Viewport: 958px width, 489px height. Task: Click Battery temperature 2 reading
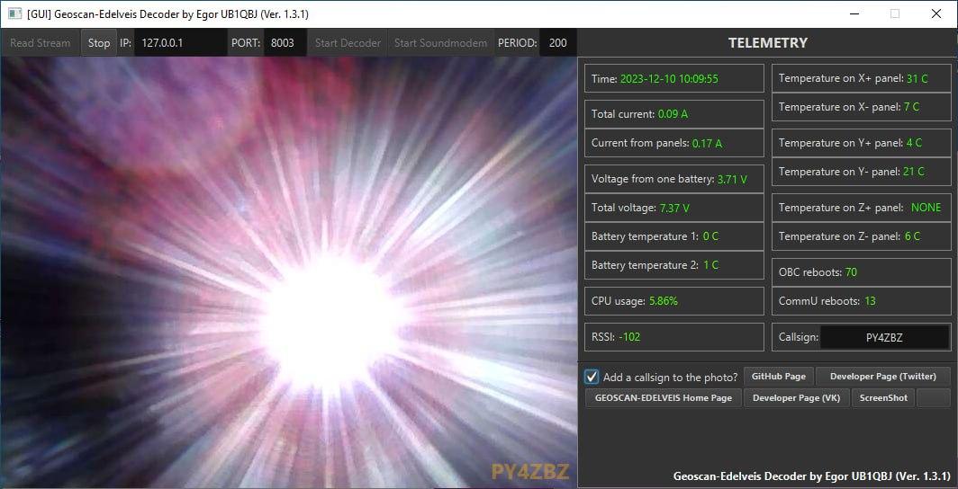point(710,265)
